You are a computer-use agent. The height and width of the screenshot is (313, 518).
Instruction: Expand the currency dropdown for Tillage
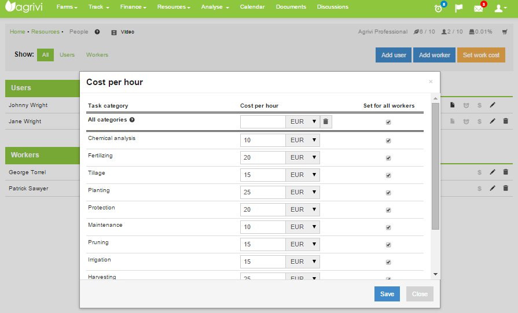coord(303,175)
